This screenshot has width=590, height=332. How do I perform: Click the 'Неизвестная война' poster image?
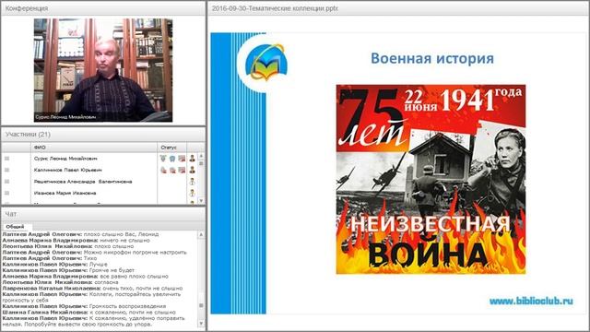pyautogui.click(x=431, y=179)
